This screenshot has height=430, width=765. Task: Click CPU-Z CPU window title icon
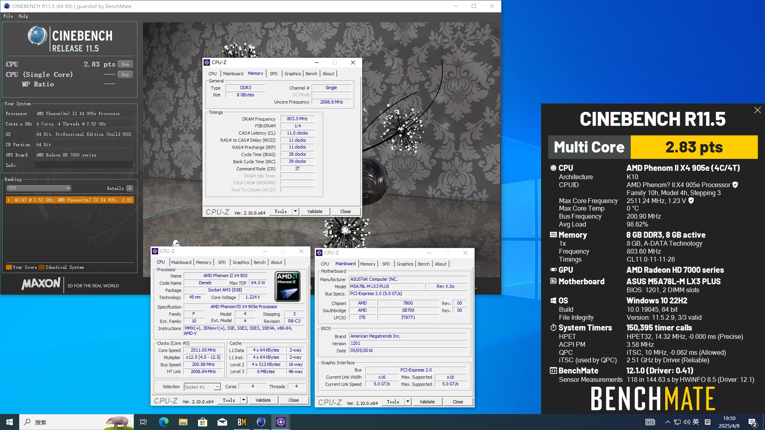click(x=155, y=251)
